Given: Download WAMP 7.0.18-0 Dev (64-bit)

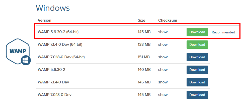Looking at the screenshot, I should click(197, 57).
